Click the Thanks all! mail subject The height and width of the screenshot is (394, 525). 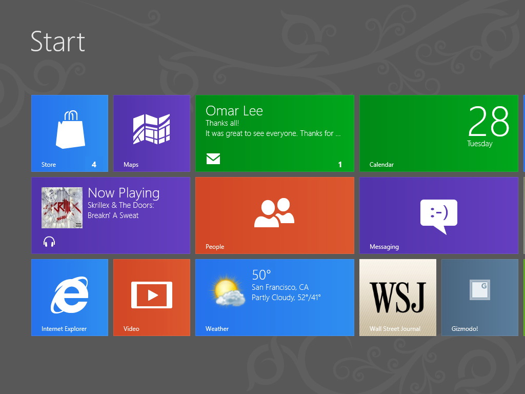coord(222,123)
